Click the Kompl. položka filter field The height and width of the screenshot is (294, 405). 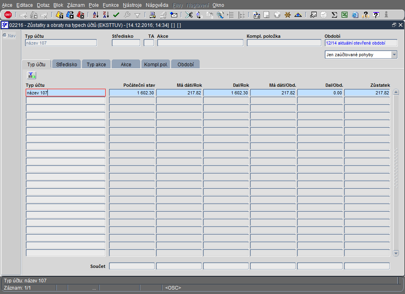tap(284, 43)
